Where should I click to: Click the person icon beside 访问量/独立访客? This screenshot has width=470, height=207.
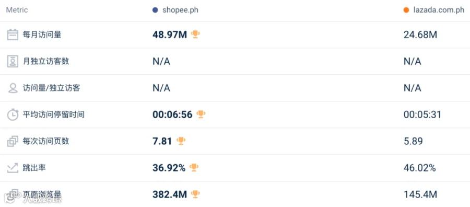click(x=13, y=88)
